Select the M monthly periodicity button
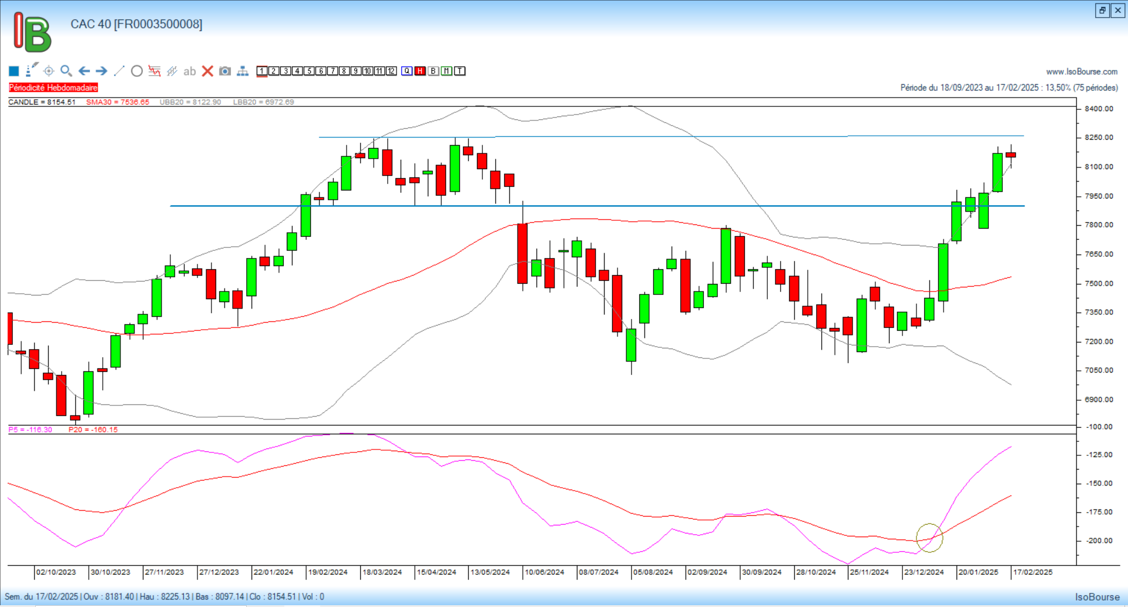1128x607 pixels. [447, 71]
